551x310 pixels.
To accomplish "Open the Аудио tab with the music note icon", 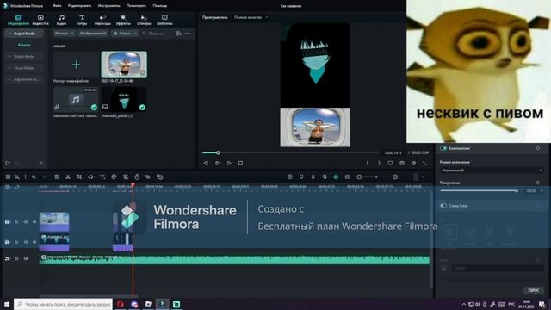I will [x=61, y=20].
